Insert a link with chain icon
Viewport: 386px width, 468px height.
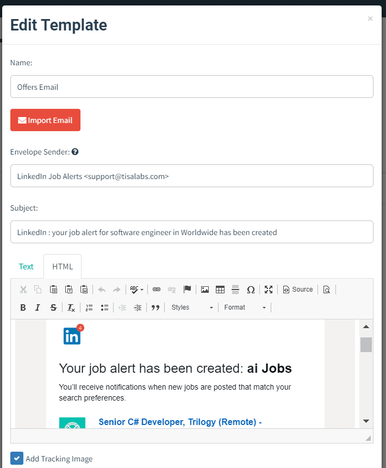tap(157, 290)
